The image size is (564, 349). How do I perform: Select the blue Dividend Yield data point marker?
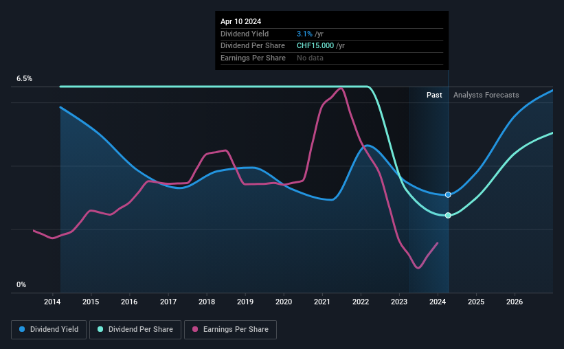click(x=448, y=194)
